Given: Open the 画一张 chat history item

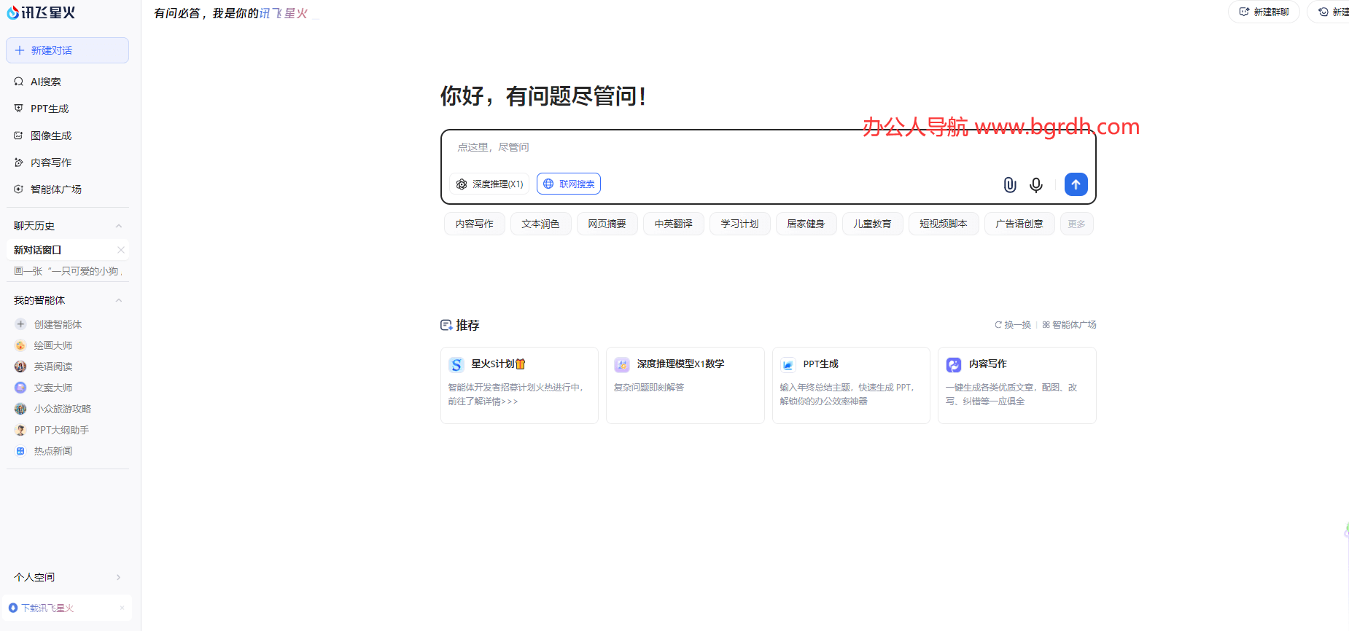Looking at the screenshot, I should (x=67, y=271).
